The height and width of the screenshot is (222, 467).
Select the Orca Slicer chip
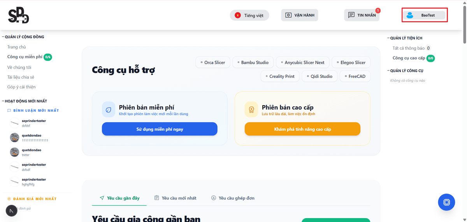tap(213, 62)
